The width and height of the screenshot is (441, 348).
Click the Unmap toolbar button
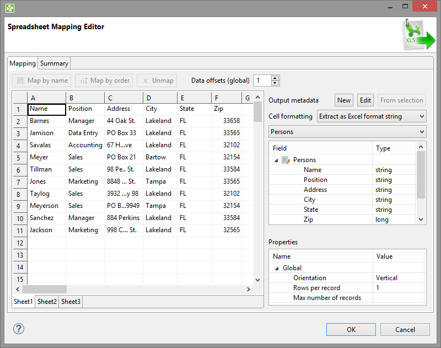157,81
